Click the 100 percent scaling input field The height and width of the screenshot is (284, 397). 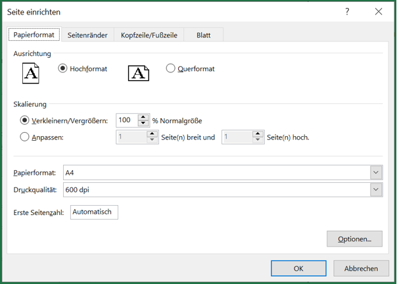[x=127, y=120]
